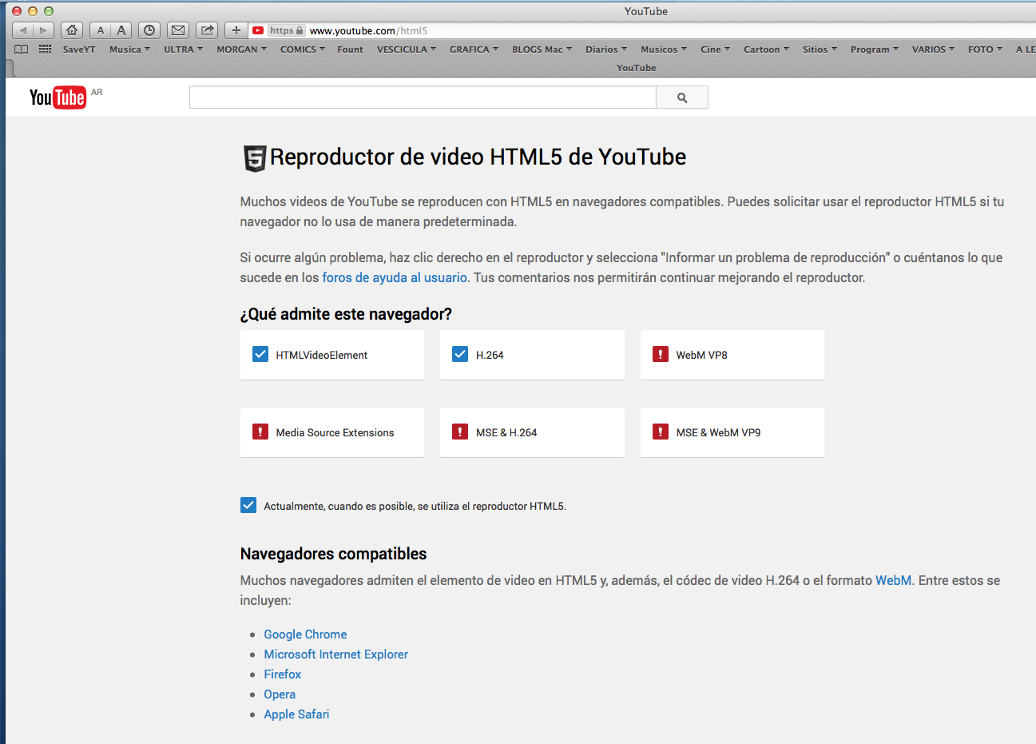The image size is (1036, 744).
Task: Click the magnifying glass search button
Action: click(x=682, y=97)
